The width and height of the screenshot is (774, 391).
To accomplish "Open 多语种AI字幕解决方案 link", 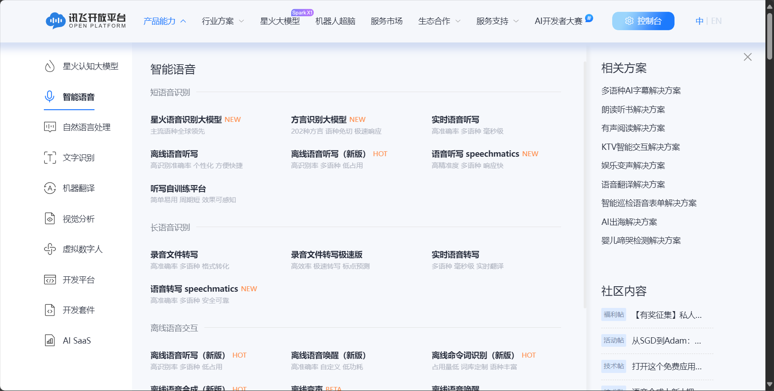I will coord(641,91).
